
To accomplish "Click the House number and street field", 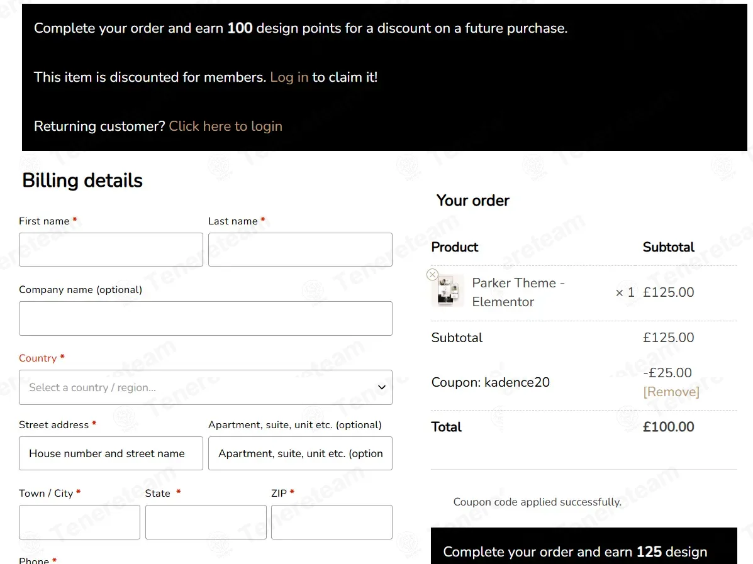I will 111,453.
